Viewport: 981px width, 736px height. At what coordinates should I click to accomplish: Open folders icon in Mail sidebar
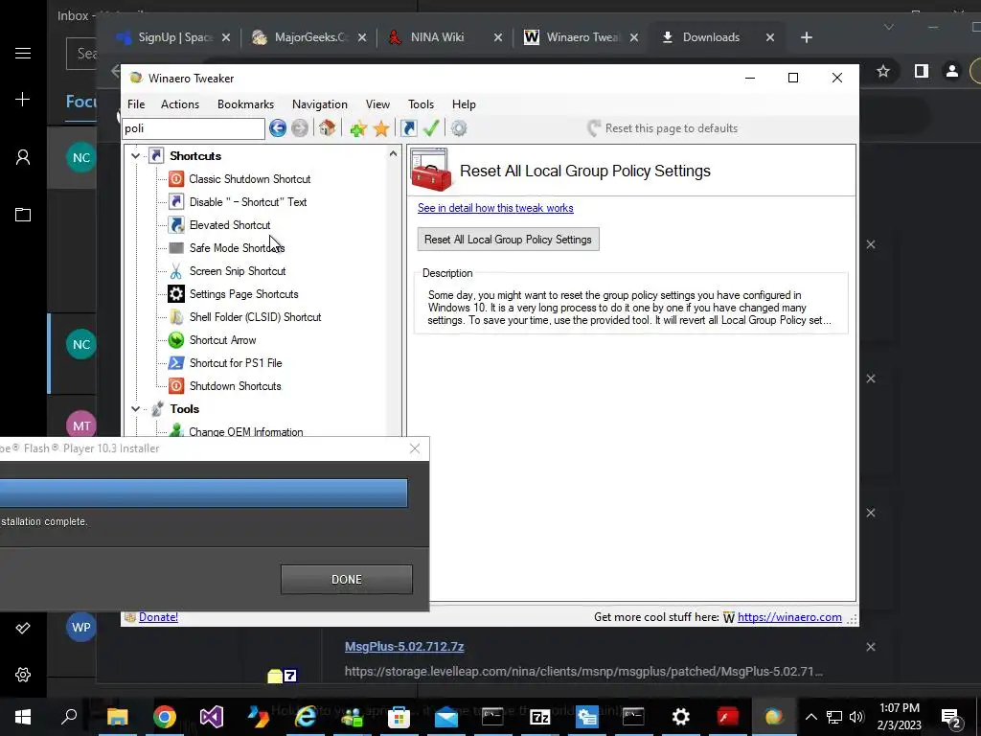tap(23, 215)
